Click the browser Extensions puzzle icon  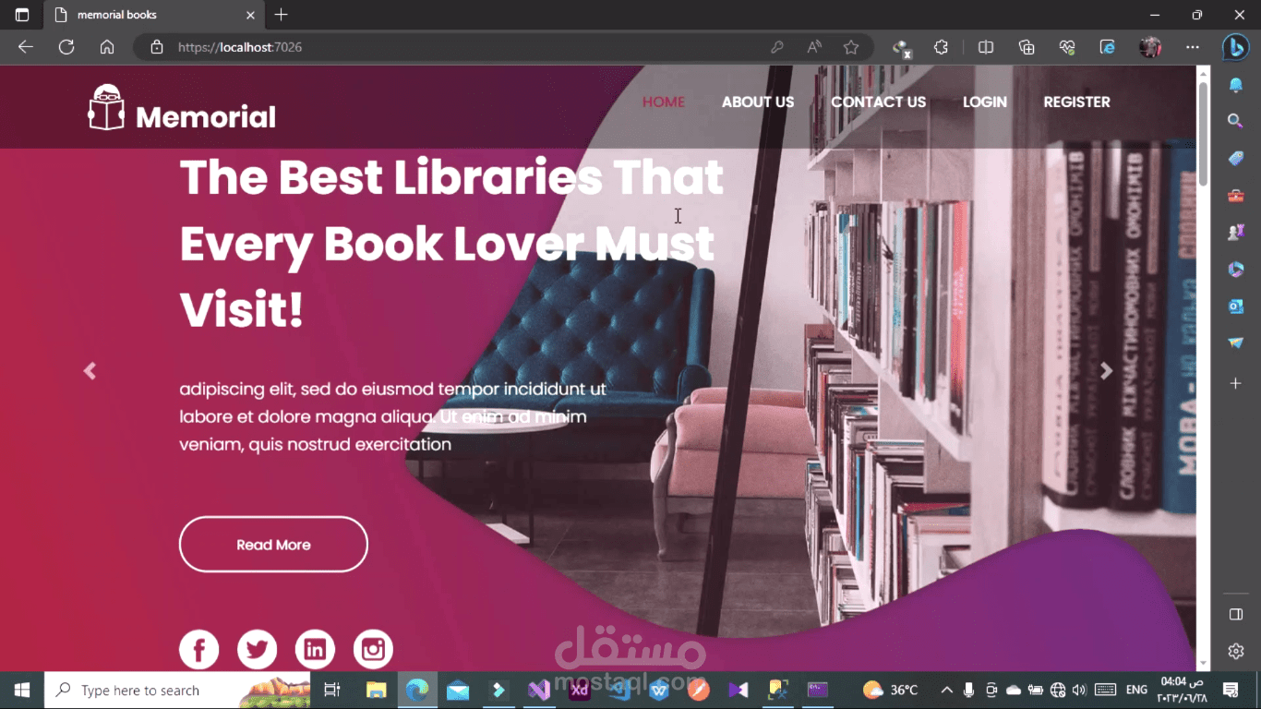click(x=941, y=46)
